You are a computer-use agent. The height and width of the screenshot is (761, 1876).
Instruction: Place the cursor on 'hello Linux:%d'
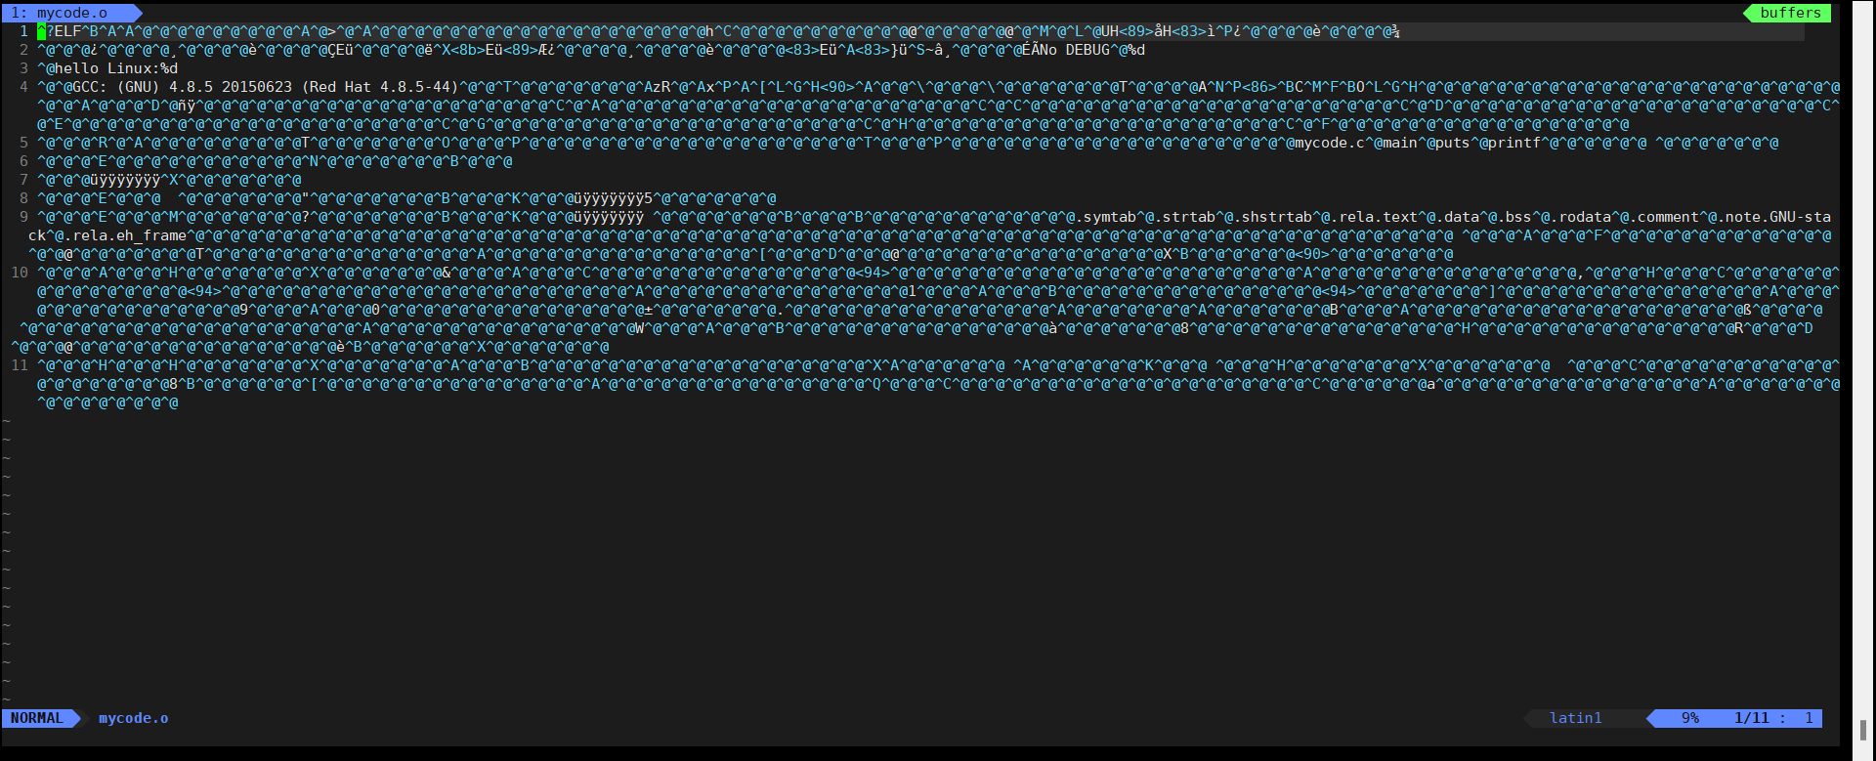coord(116,68)
